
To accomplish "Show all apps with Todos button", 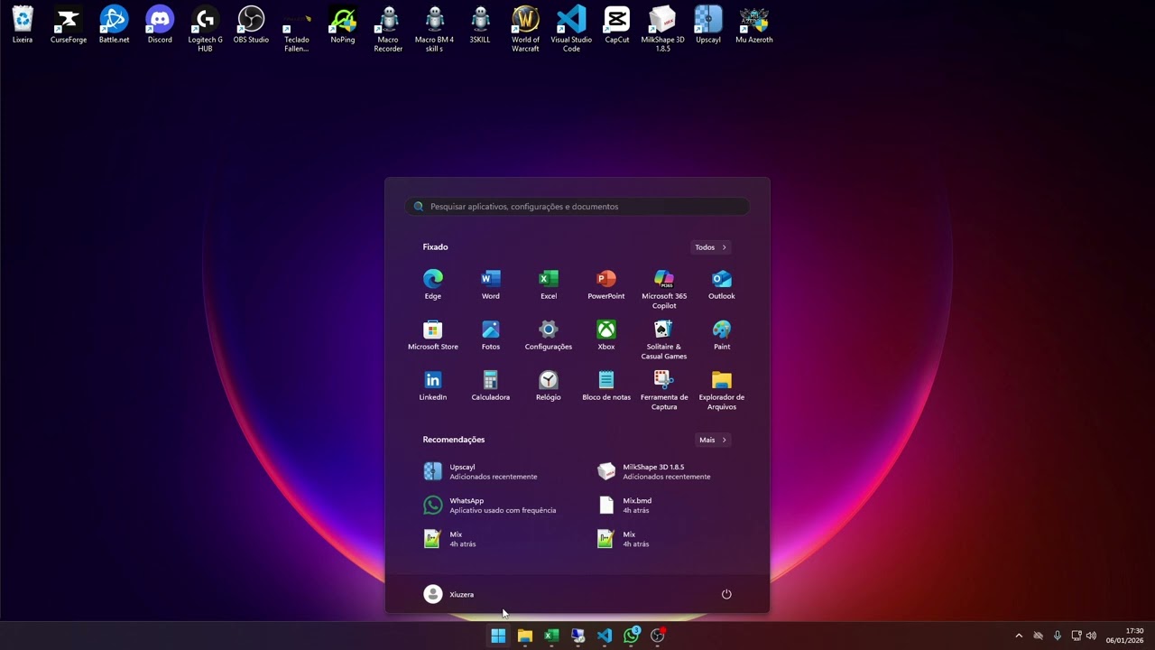I will click(711, 247).
